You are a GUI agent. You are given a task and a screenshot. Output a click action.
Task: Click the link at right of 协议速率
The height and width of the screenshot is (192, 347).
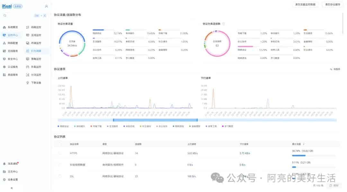coord(335,69)
